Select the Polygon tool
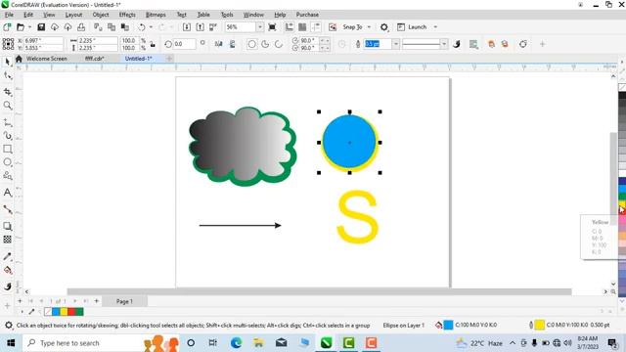 (7, 175)
